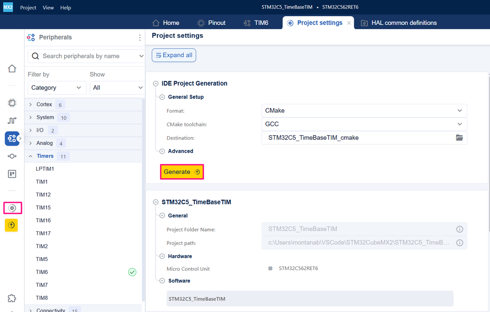The width and height of the screenshot is (490, 312).
Task: Collapse IDE Project Generation section
Action: click(155, 84)
